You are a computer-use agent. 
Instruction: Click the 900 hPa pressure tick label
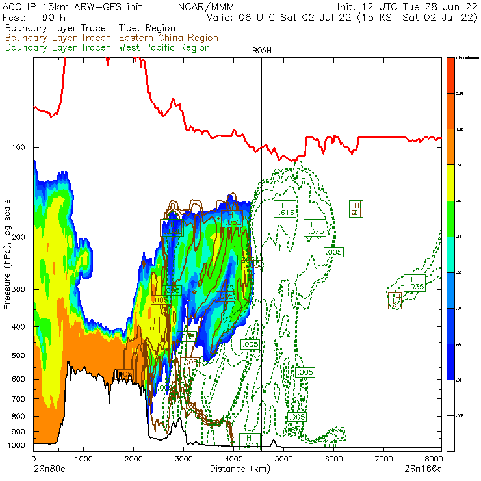click(18, 432)
